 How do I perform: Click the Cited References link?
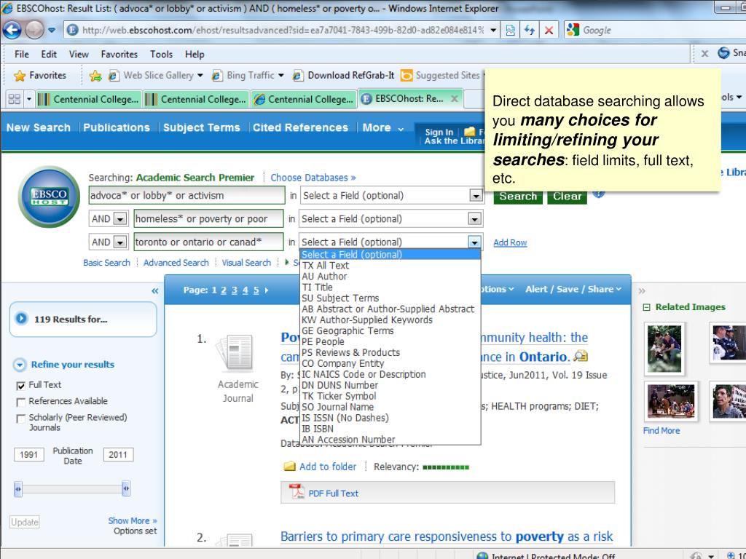300,127
